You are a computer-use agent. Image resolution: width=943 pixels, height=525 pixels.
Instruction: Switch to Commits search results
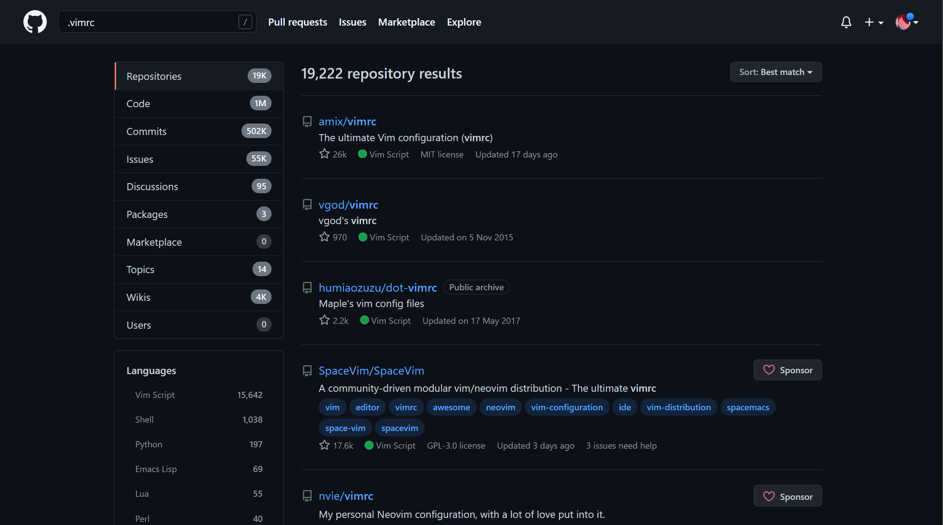coord(199,131)
